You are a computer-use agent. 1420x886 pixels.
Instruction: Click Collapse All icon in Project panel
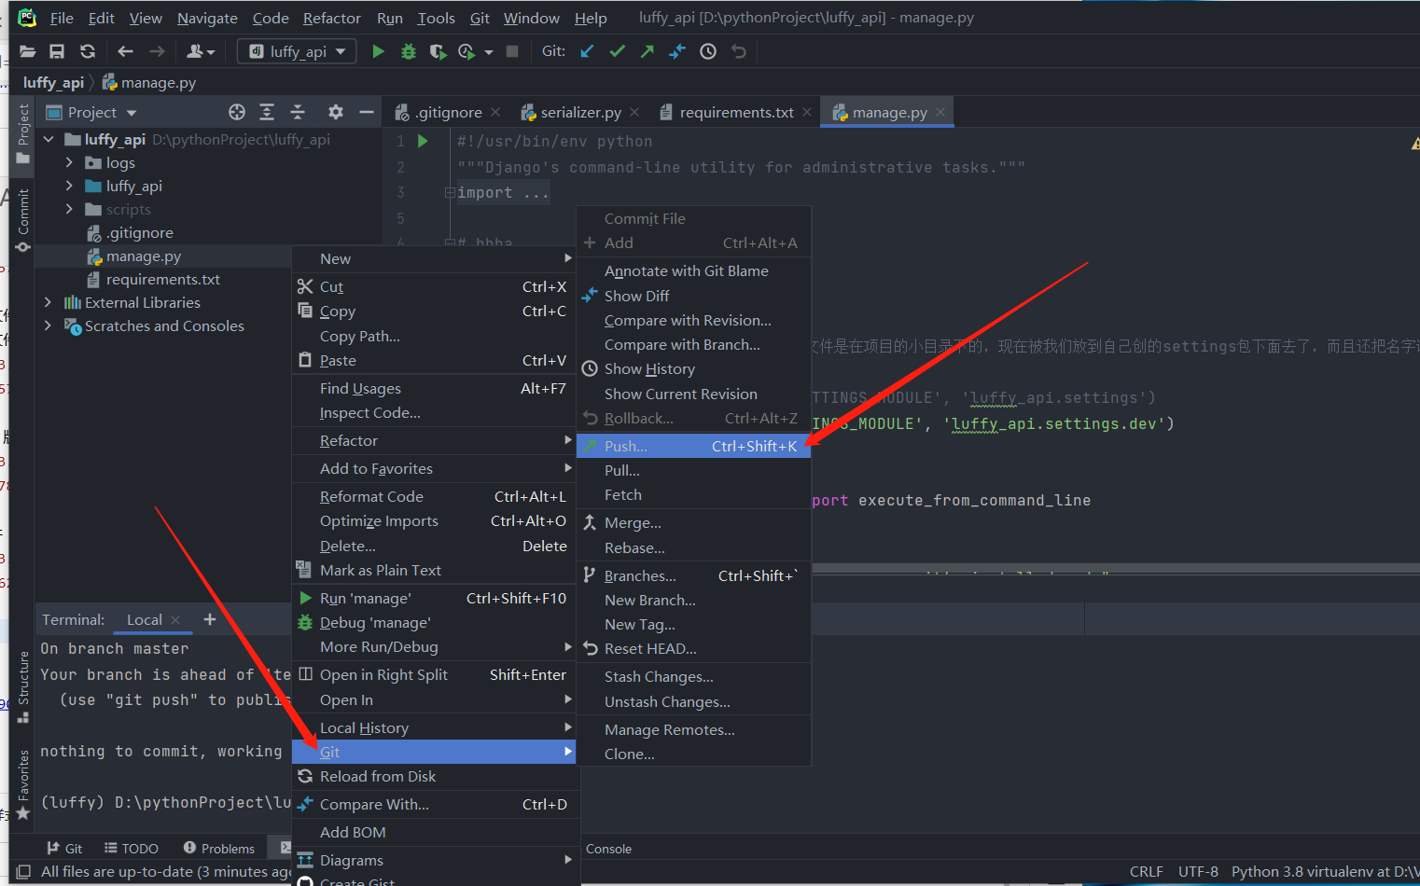298,112
